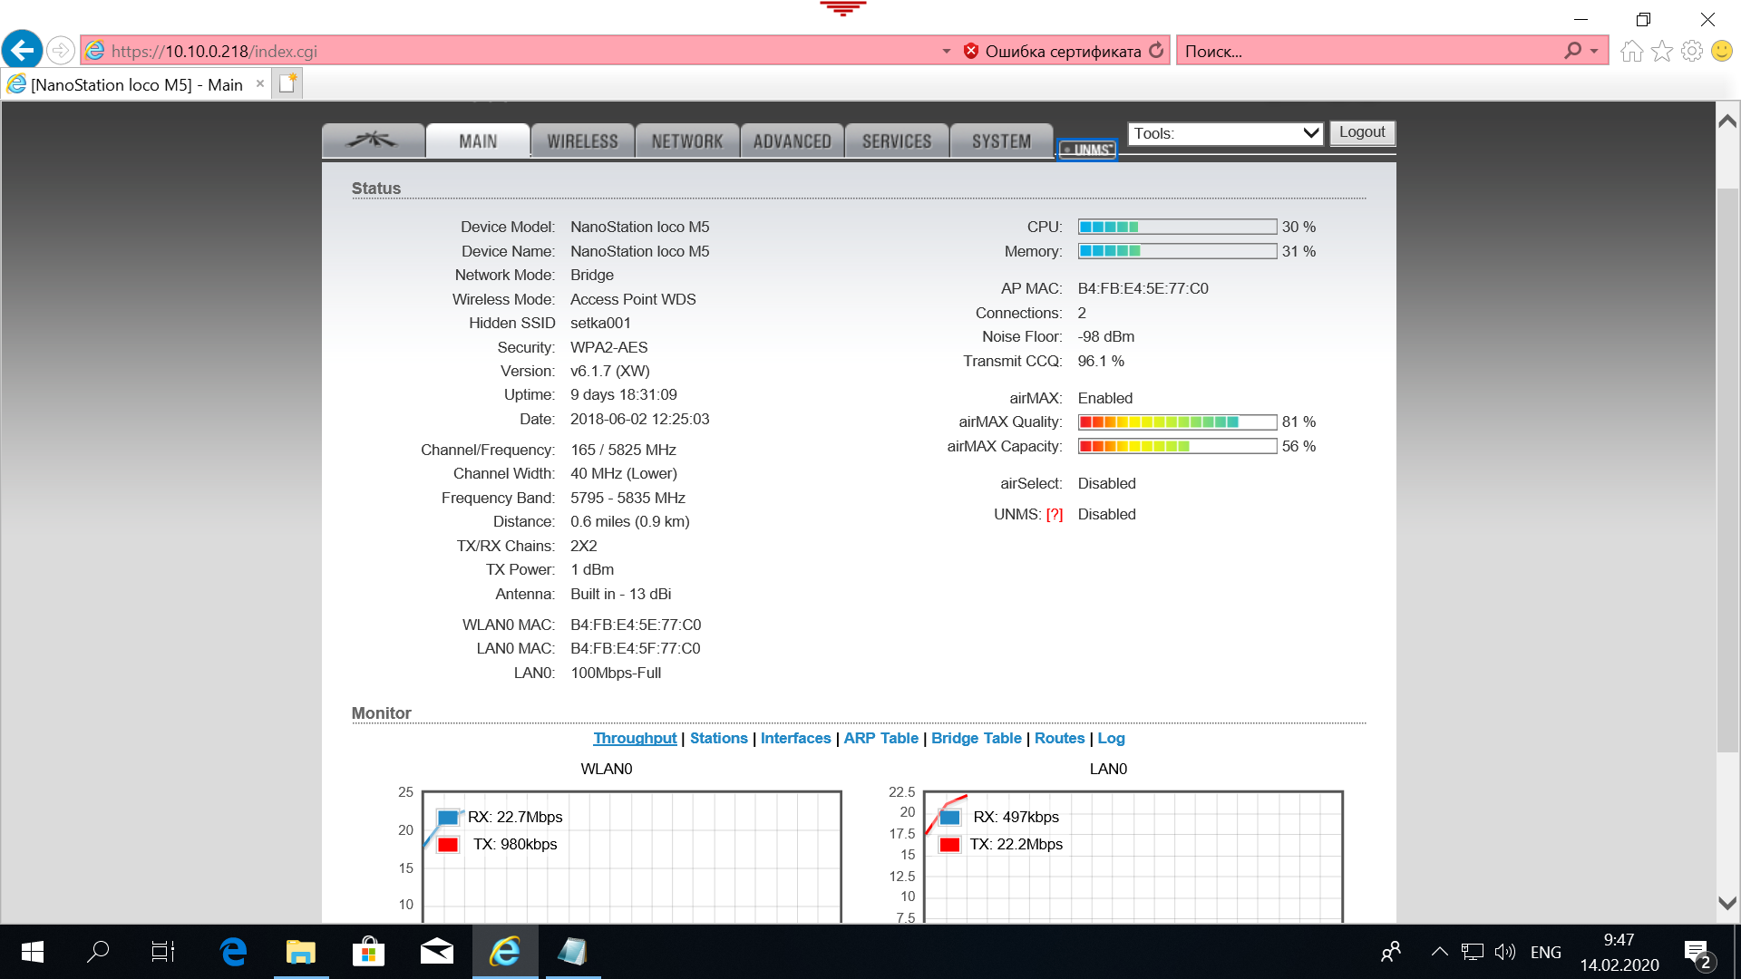Image resolution: width=1741 pixels, height=979 pixels.
Task: Expand the search provider dropdown arrow
Action: click(1594, 51)
